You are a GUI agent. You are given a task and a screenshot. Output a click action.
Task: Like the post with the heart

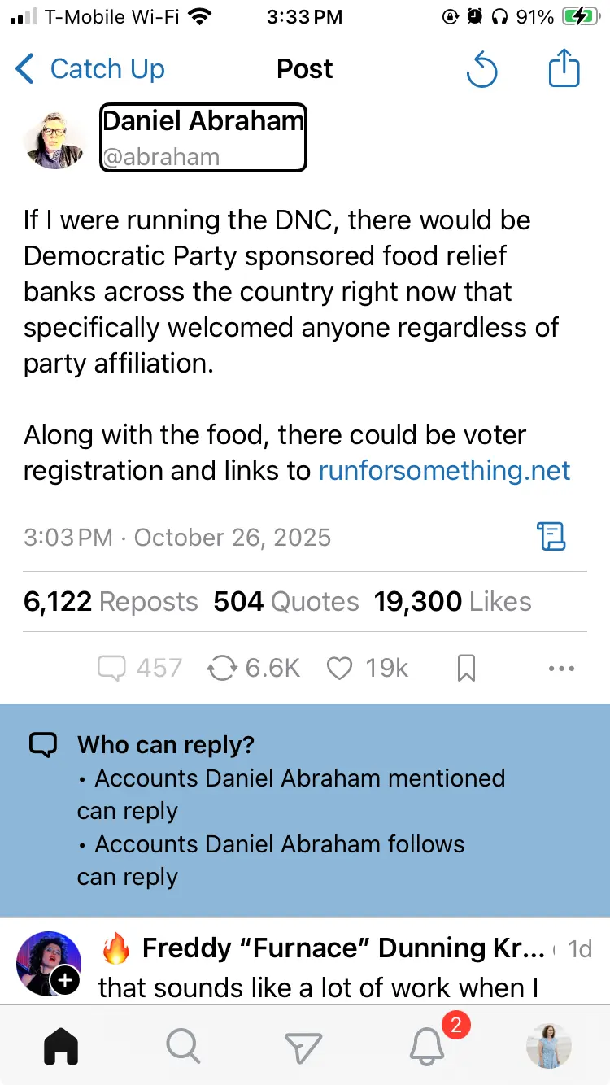[339, 669]
